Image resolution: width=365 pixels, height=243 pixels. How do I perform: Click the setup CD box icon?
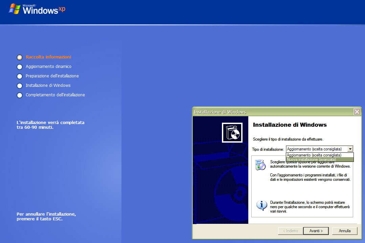pos(232,132)
